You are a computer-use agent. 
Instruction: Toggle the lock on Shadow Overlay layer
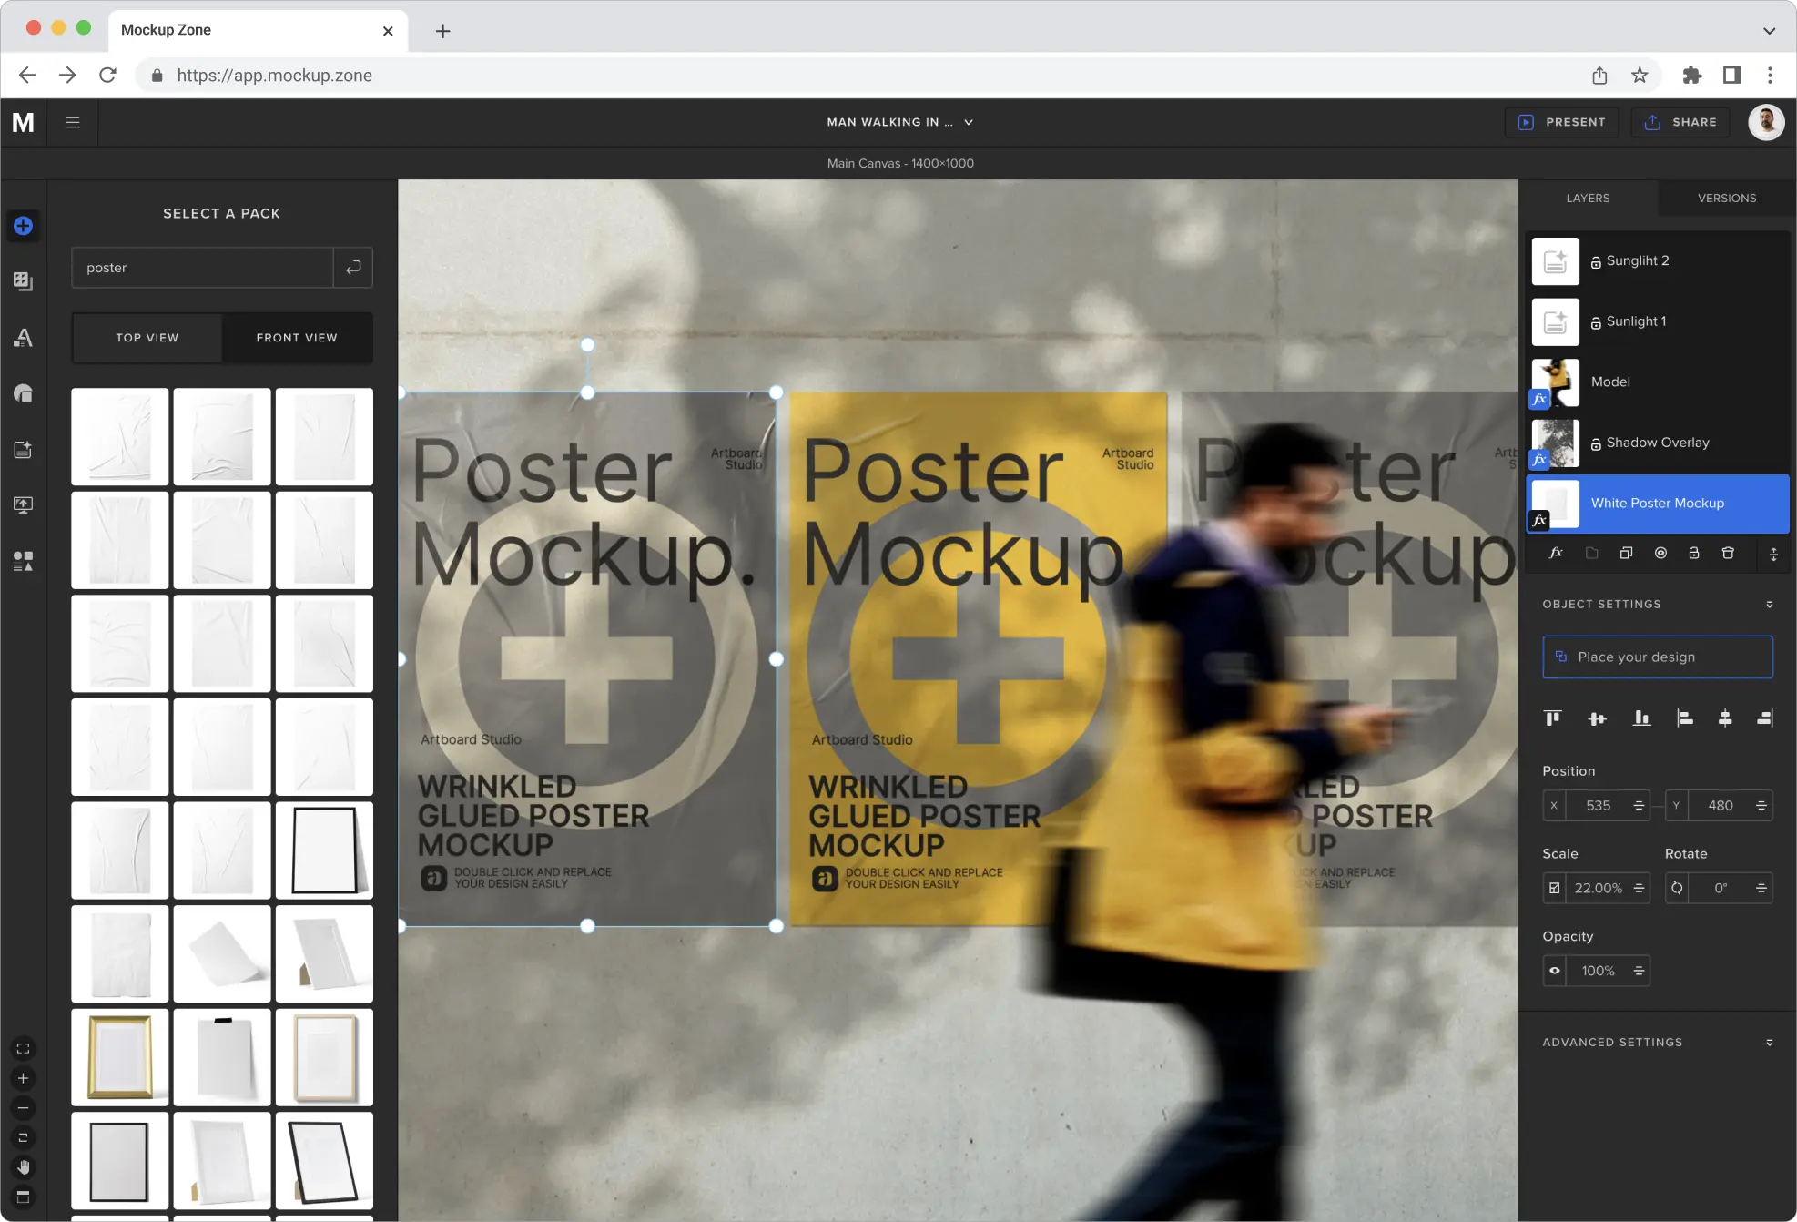coord(1595,443)
